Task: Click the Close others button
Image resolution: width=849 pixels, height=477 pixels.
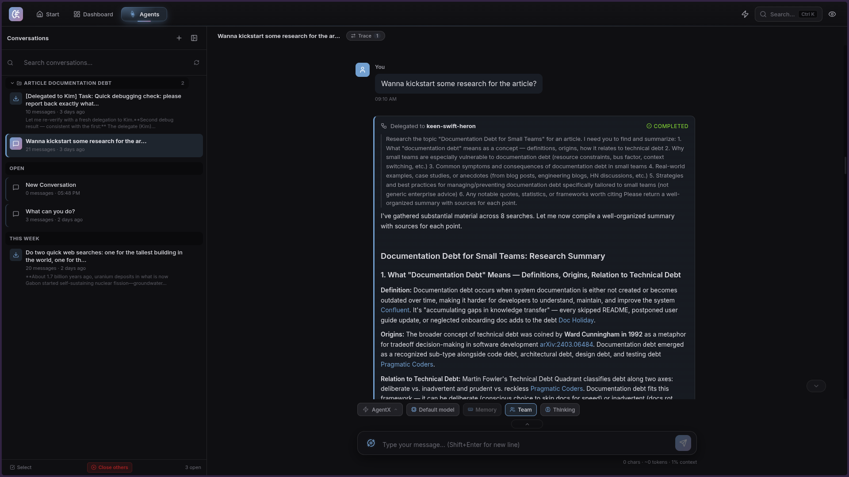Action: point(110,467)
